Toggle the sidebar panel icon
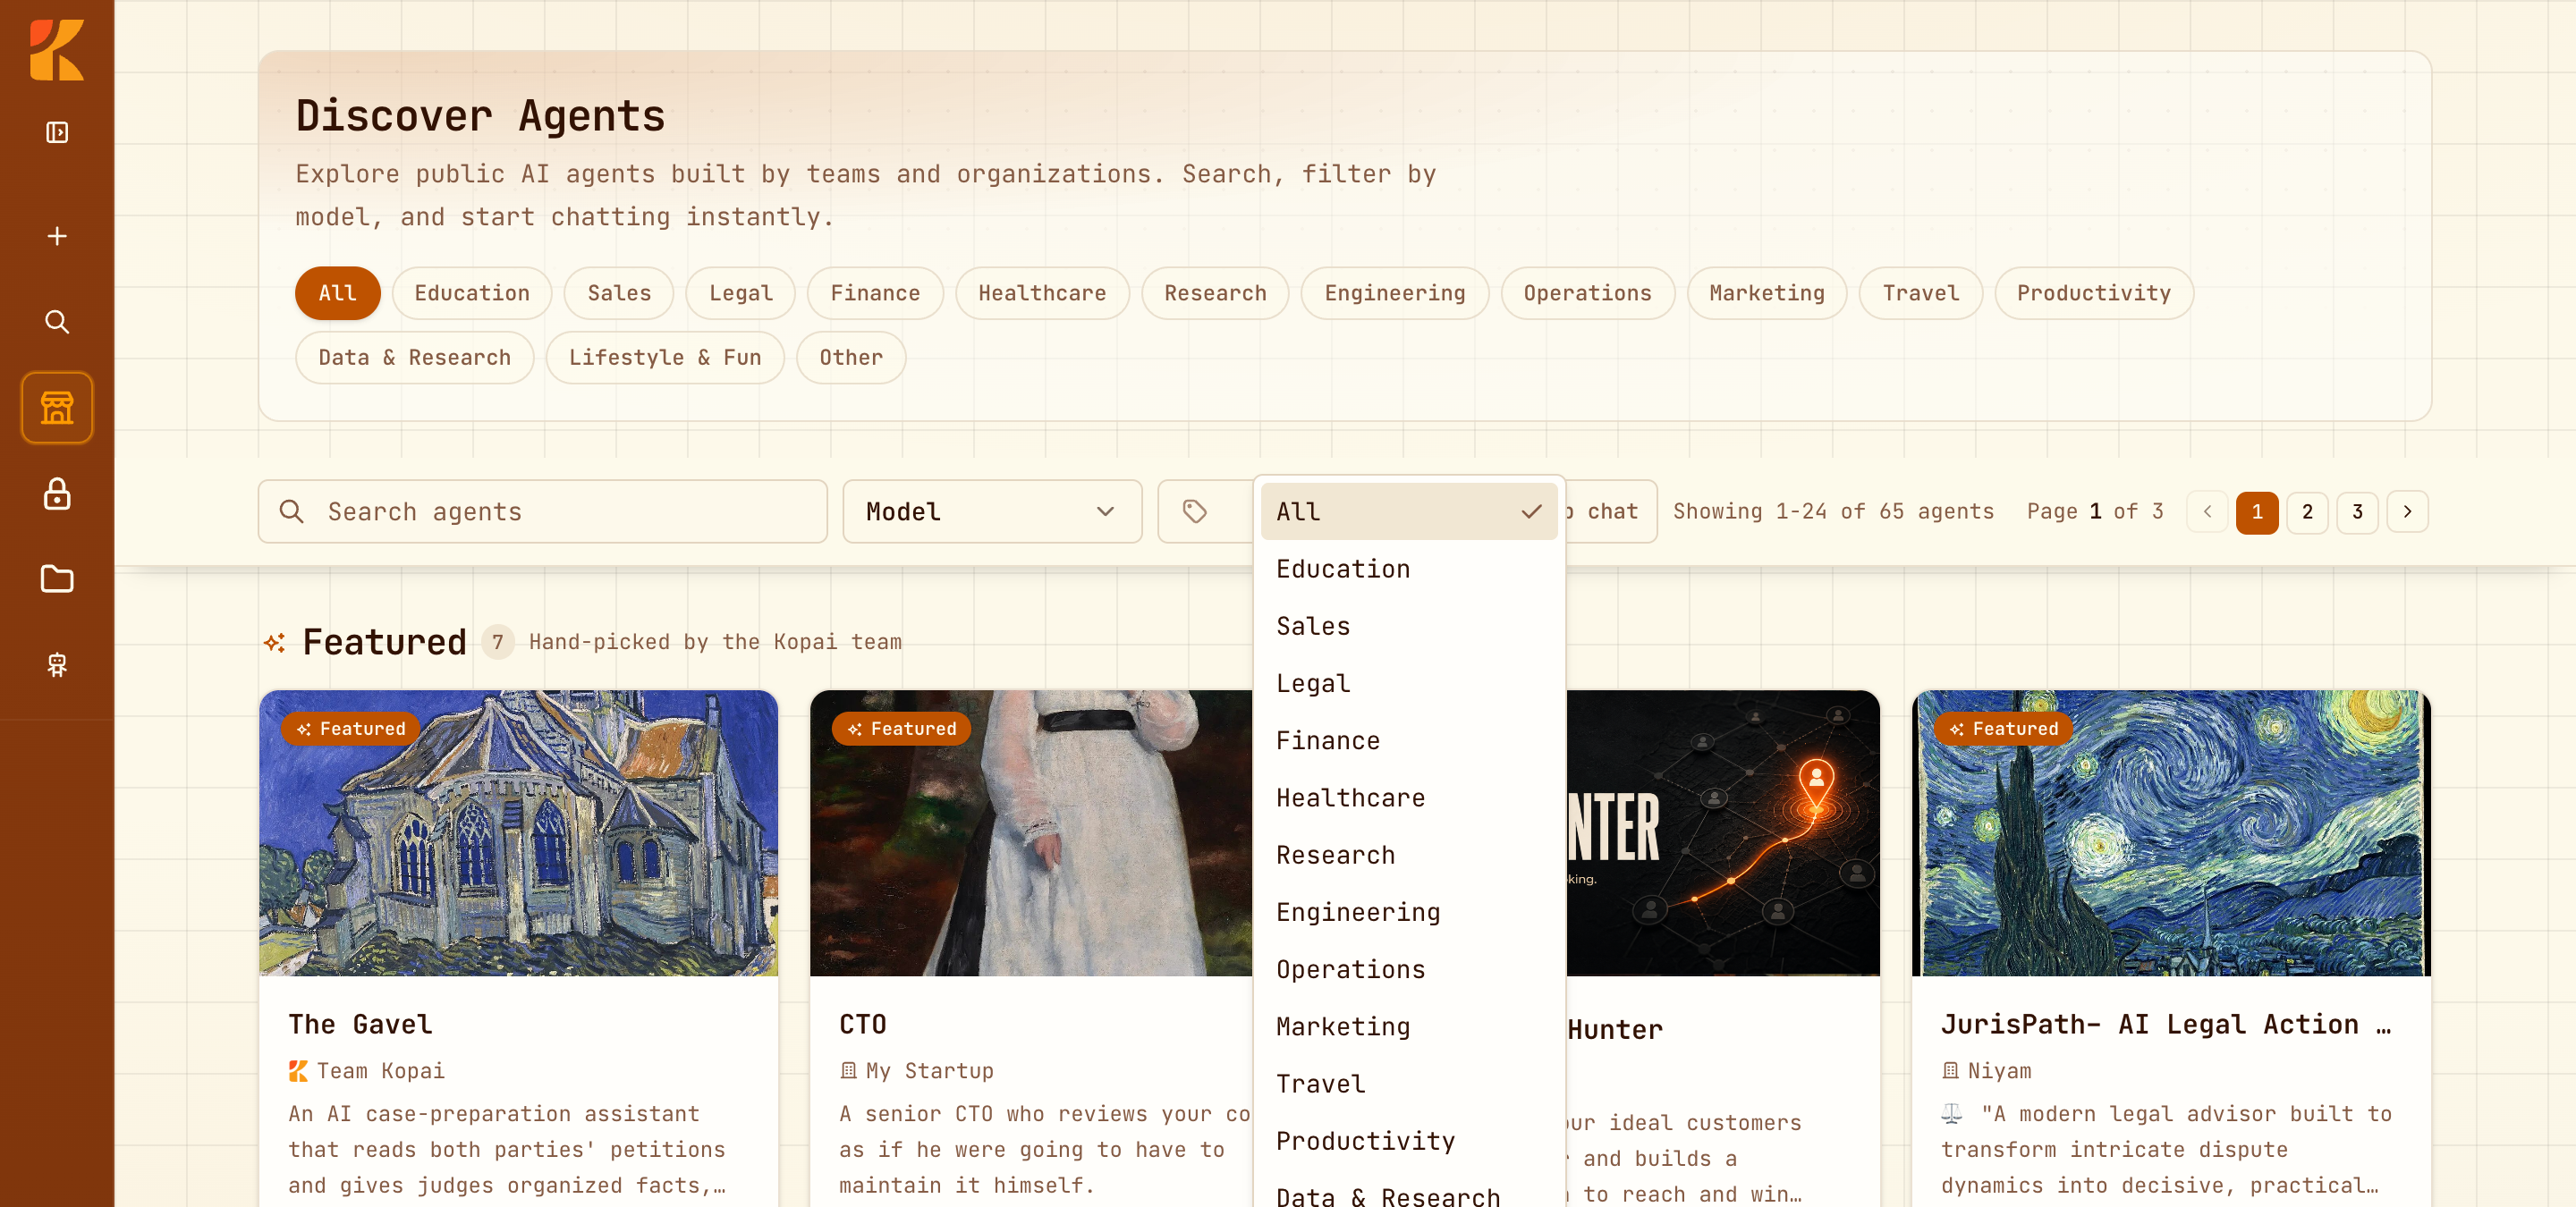 point(57,133)
